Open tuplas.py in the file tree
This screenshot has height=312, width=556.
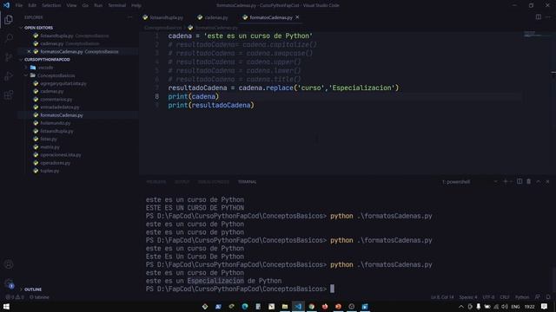pyautogui.click(x=50, y=171)
